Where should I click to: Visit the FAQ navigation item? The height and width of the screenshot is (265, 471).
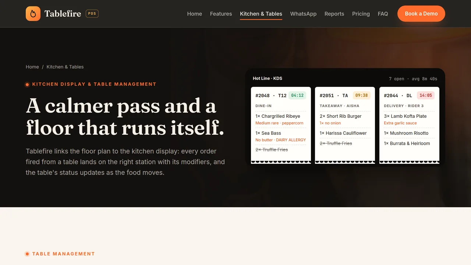click(383, 14)
